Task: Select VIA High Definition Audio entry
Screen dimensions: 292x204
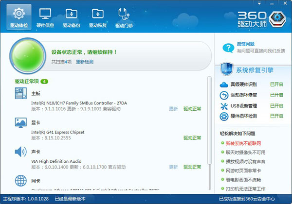Action: (x=56, y=161)
